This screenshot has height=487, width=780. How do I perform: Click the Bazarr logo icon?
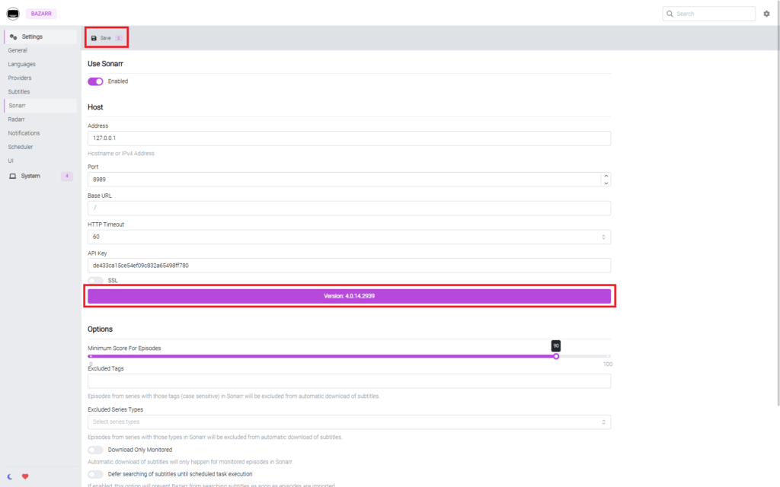point(13,14)
